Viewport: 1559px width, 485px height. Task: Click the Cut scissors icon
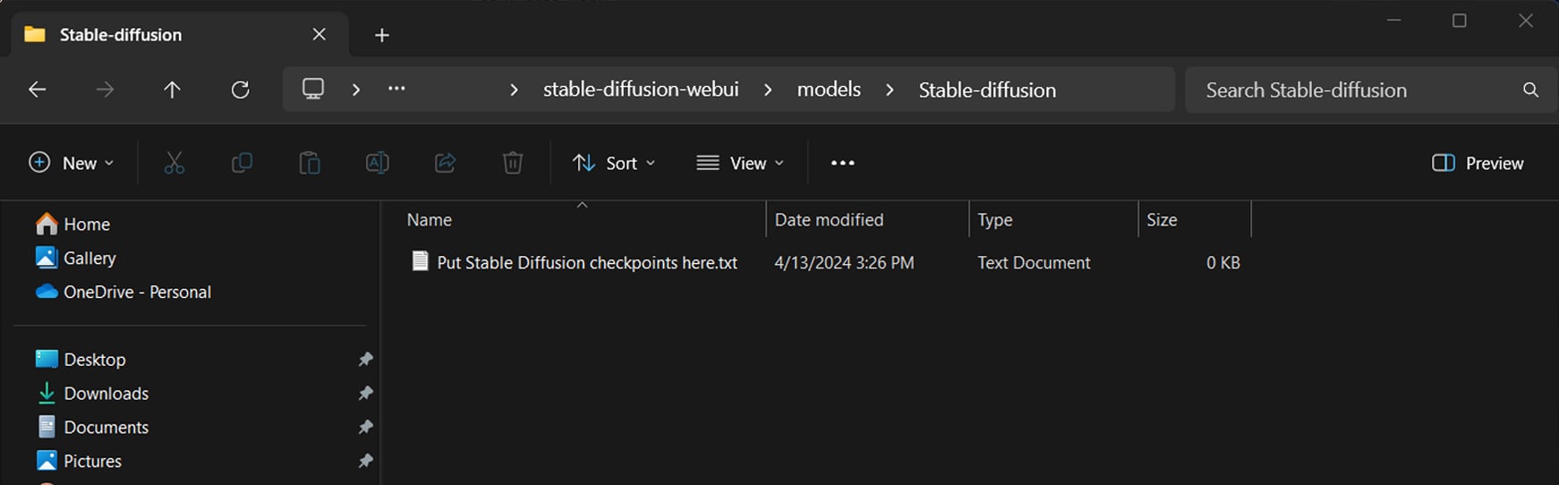[x=174, y=163]
